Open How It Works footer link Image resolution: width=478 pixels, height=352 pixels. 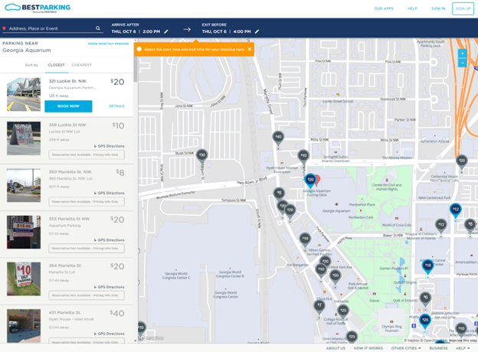tap(368, 348)
